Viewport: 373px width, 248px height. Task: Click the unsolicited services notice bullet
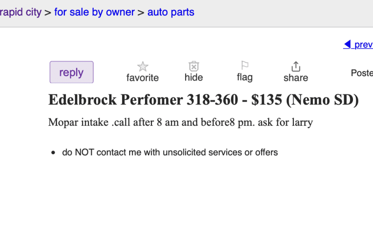coord(170,152)
